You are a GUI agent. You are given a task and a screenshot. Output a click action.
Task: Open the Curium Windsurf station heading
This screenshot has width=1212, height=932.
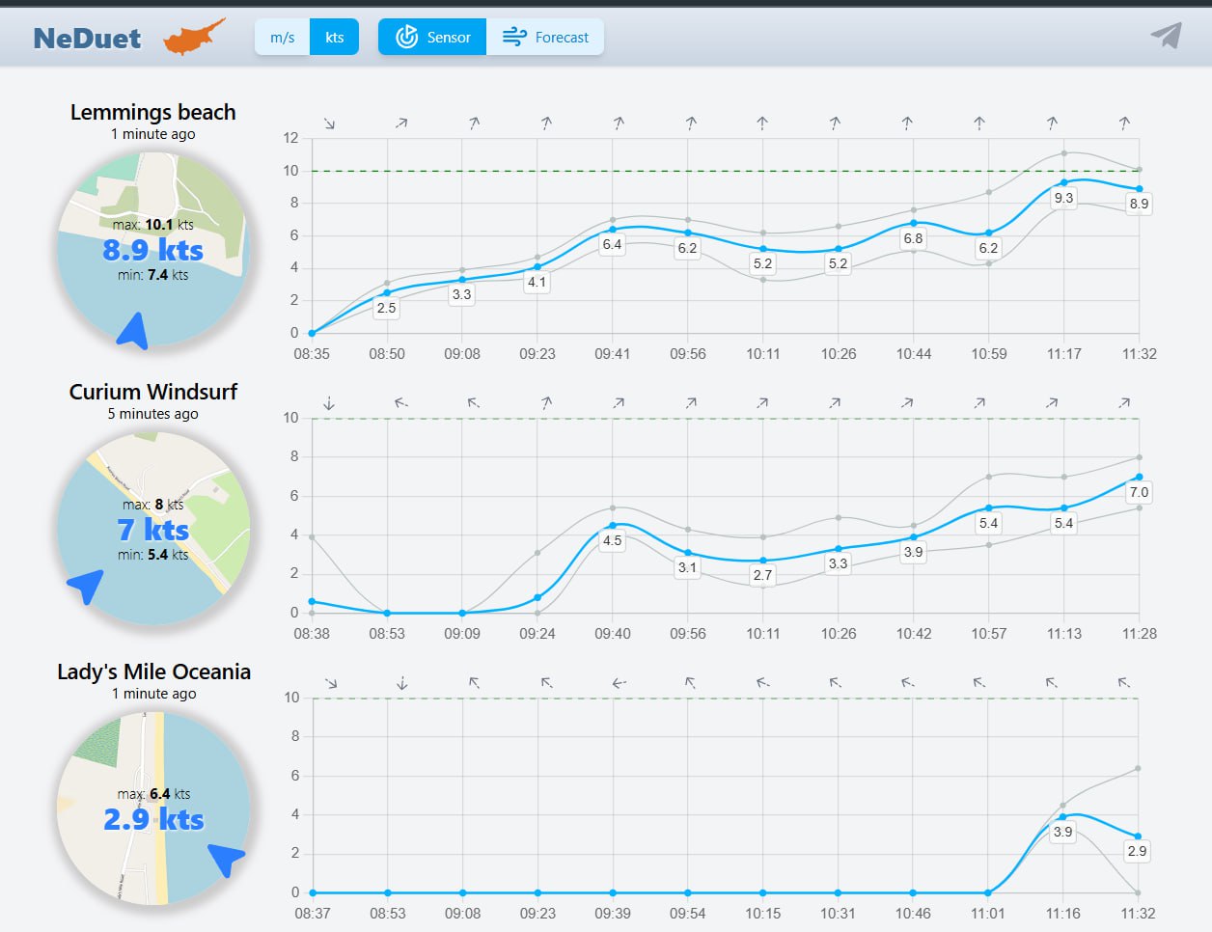coord(152,392)
